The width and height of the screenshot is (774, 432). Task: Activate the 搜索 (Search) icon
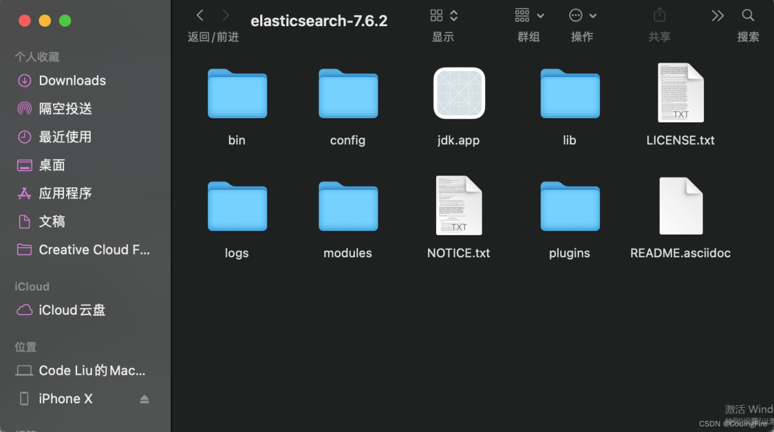[x=748, y=14]
